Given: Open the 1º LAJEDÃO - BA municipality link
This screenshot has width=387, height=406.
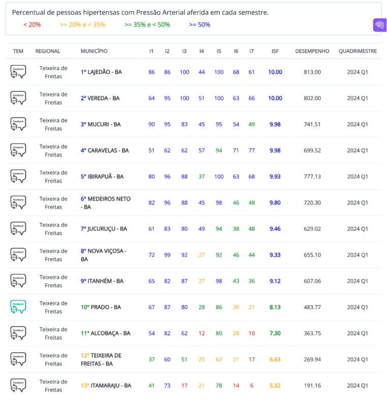Looking at the screenshot, I should click(101, 72).
